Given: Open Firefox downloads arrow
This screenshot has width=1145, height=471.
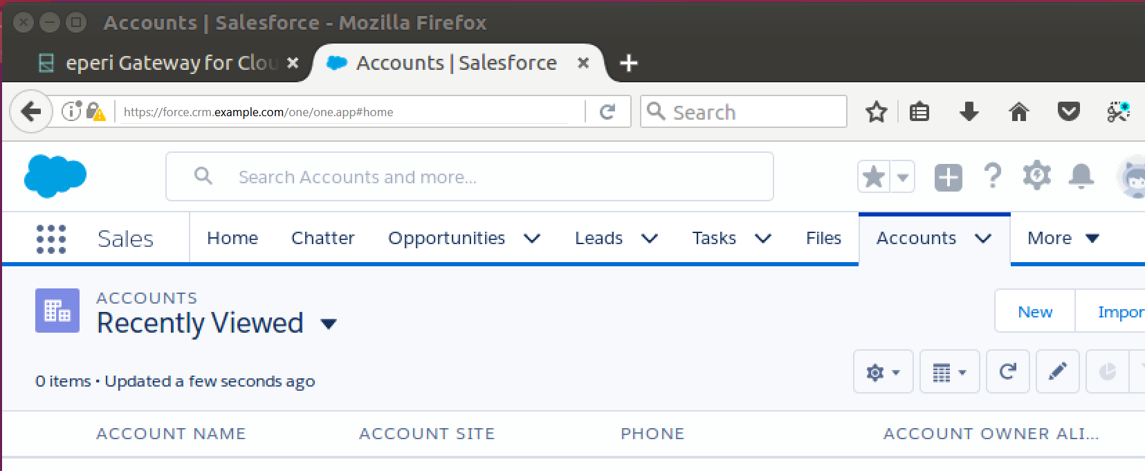Looking at the screenshot, I should (x=969, y=111).
